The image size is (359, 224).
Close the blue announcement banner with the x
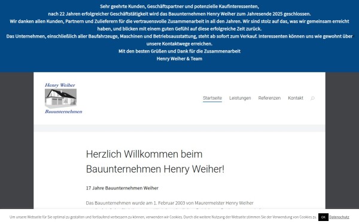354,36
